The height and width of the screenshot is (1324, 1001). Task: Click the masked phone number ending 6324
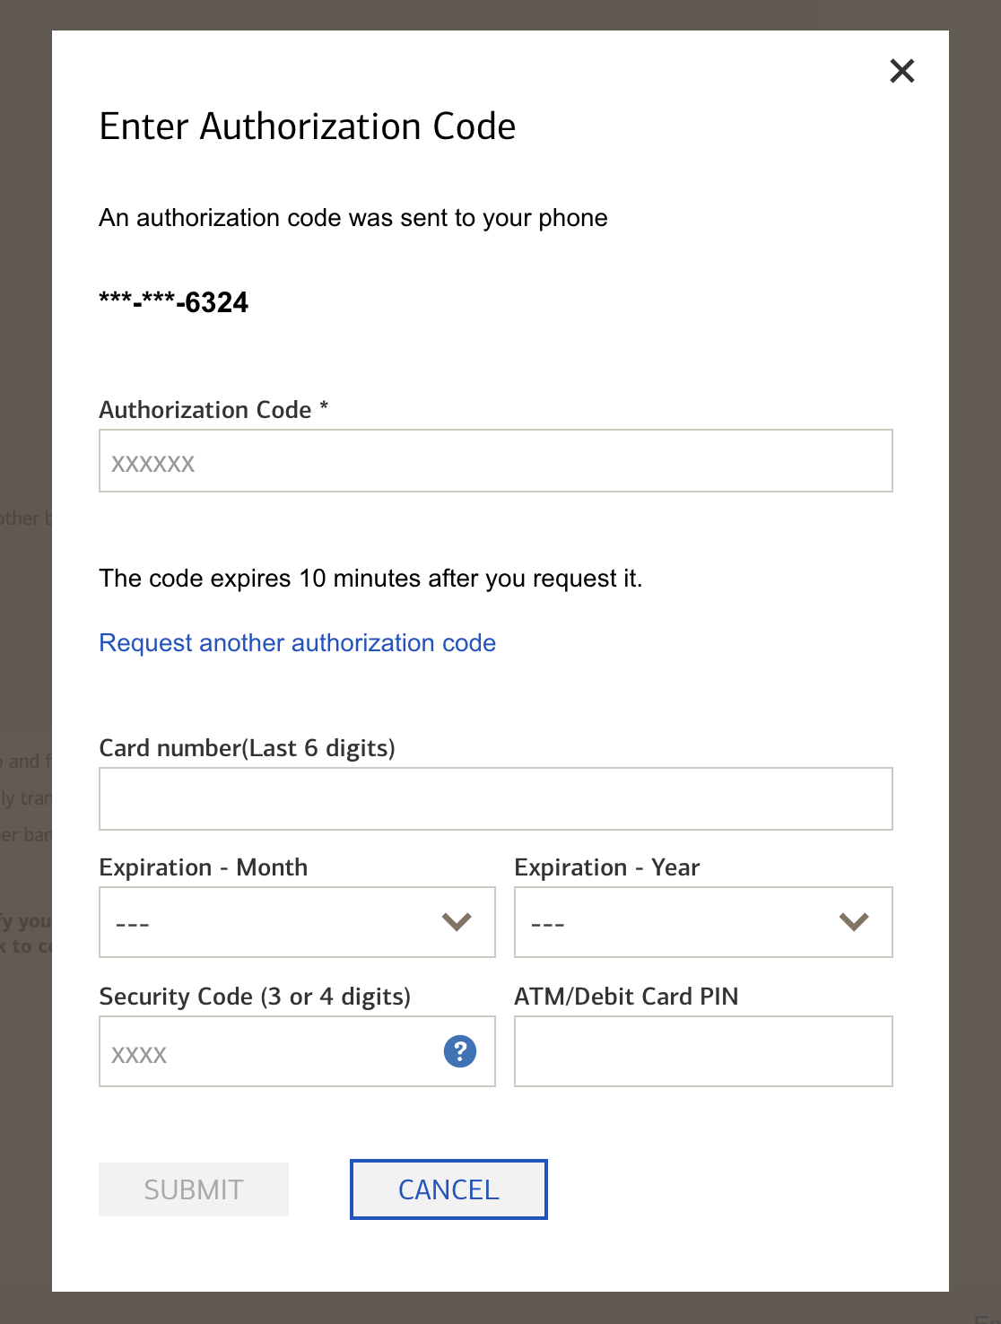click(x=173, y=302)
